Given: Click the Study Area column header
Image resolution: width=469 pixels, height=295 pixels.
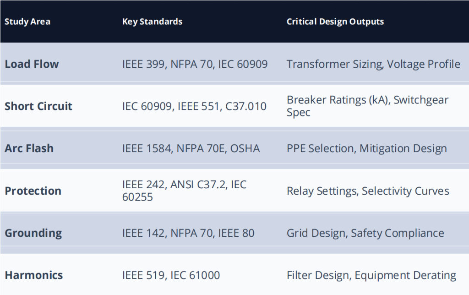Looking at the screenshot, I should pos(27,22).
